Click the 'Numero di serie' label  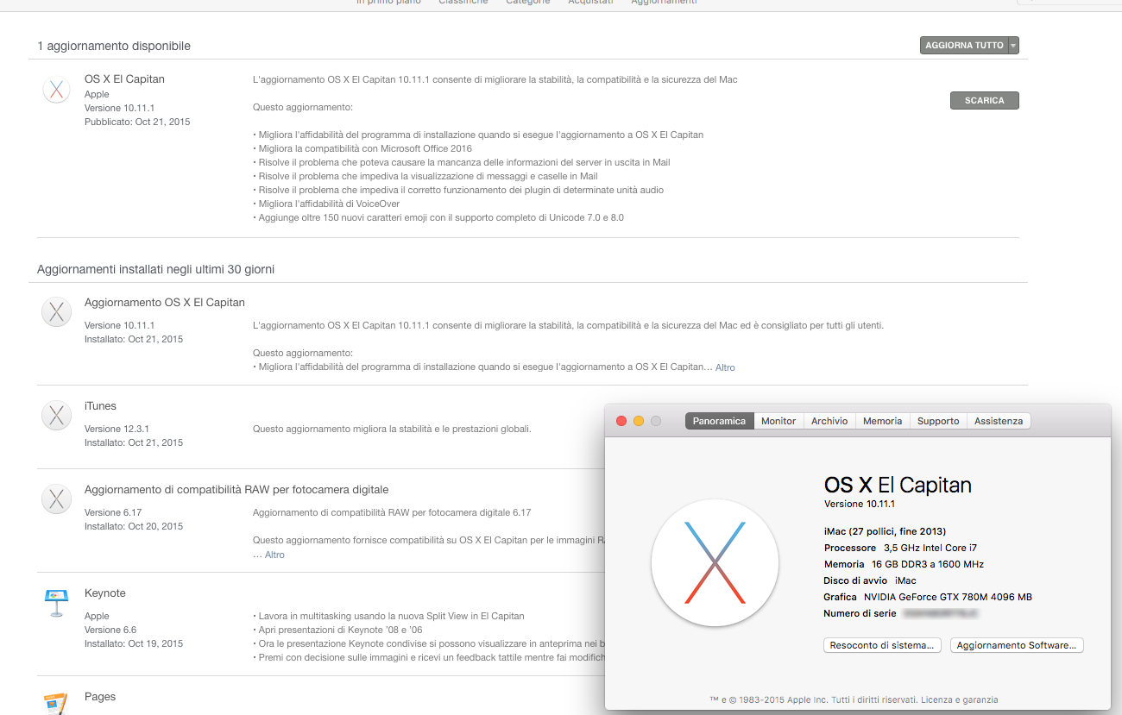pos(859,613)
